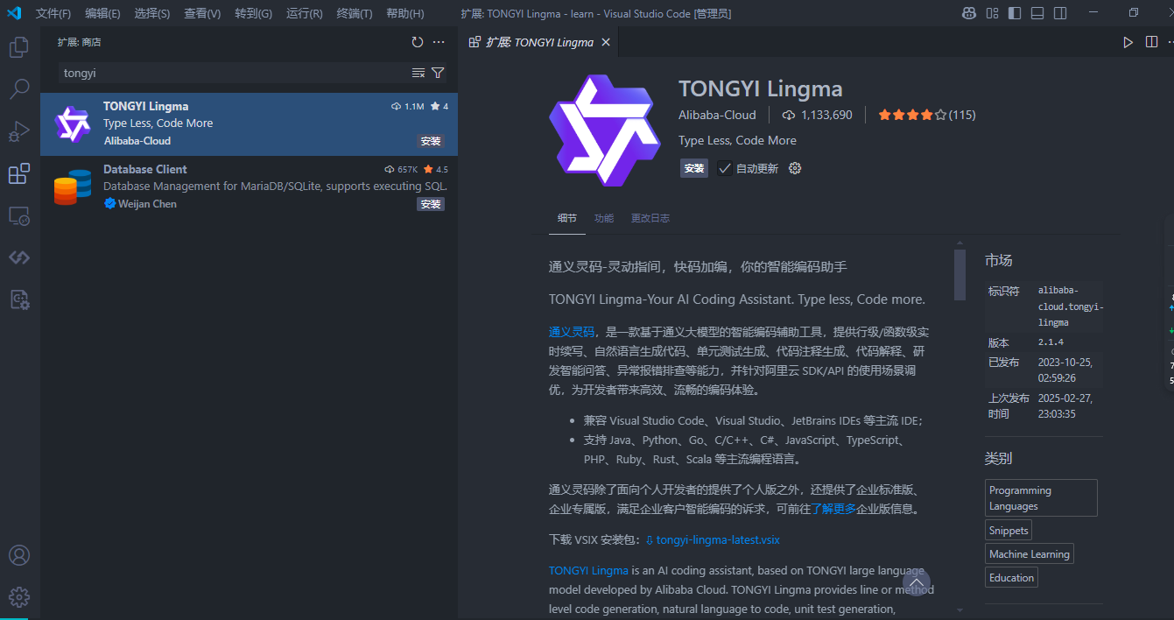Click the run extension play icon
This screenshot has width=1174, height=620.
click(x=1128, y=41)
